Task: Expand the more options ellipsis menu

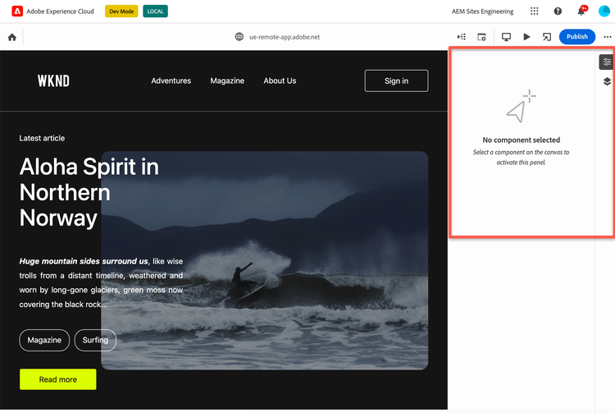Action: [607, 37]
